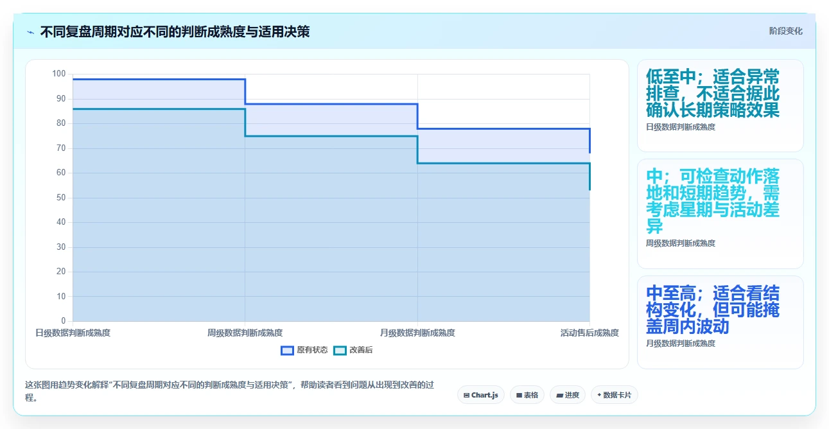Click the headline 低至中；适合异常排查
The width and height of the screenshot is (829, 429).
(x=713, y=93)
